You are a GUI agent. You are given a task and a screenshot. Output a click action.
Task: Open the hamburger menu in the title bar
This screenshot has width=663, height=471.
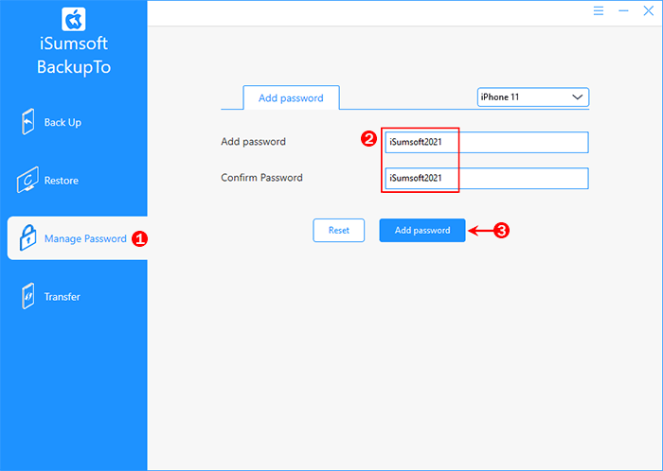pyautogui.click(x=599, y=11)
